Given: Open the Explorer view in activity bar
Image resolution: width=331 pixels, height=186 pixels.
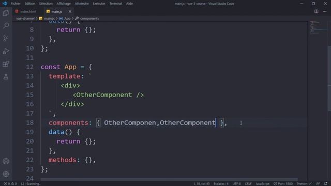Looking at the screenshot, I should click(x=6, y=13).
